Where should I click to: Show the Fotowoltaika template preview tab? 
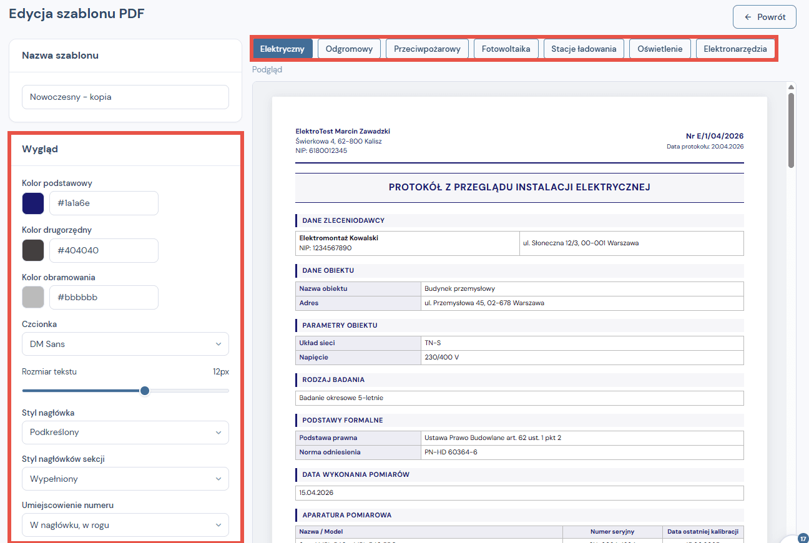pyautogui.click(x=506, y=49)
